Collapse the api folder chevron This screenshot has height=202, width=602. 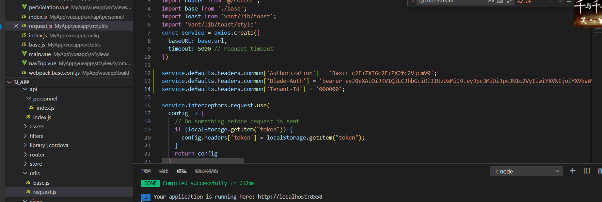[x=25, y=89]
